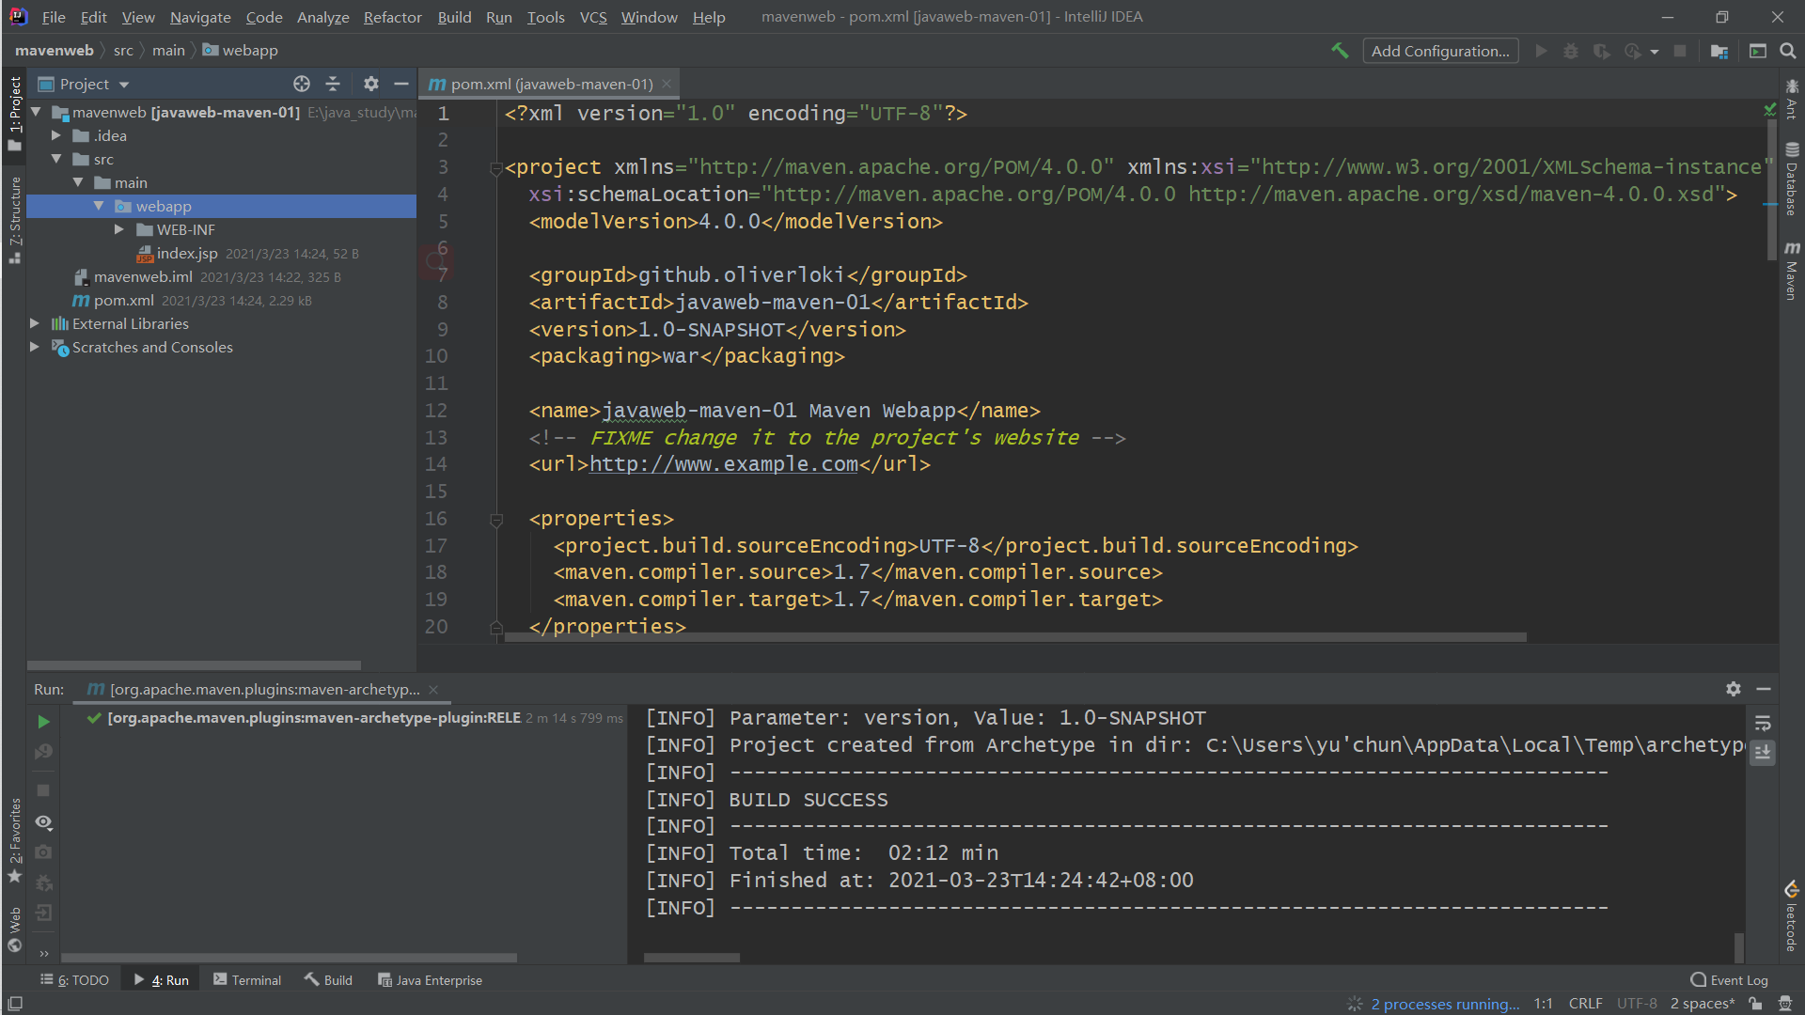Click Scroll to End icon in Run console
1805x1015 pixels.
point(1763,753)
